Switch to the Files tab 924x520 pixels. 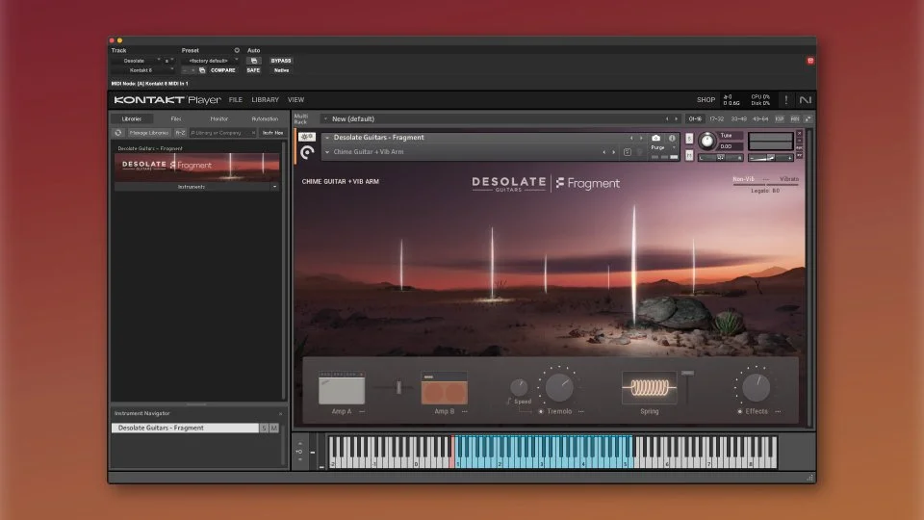coord(175,119)
